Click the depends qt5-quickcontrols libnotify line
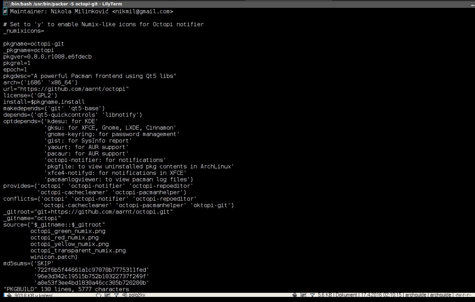Image resolution: width=475 pixels, height=302 pixels. 73,115
